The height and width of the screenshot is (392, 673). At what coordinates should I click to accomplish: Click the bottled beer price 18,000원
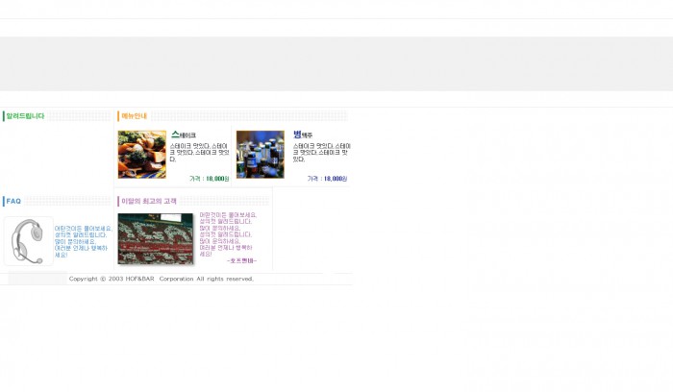tap(327, 179)
